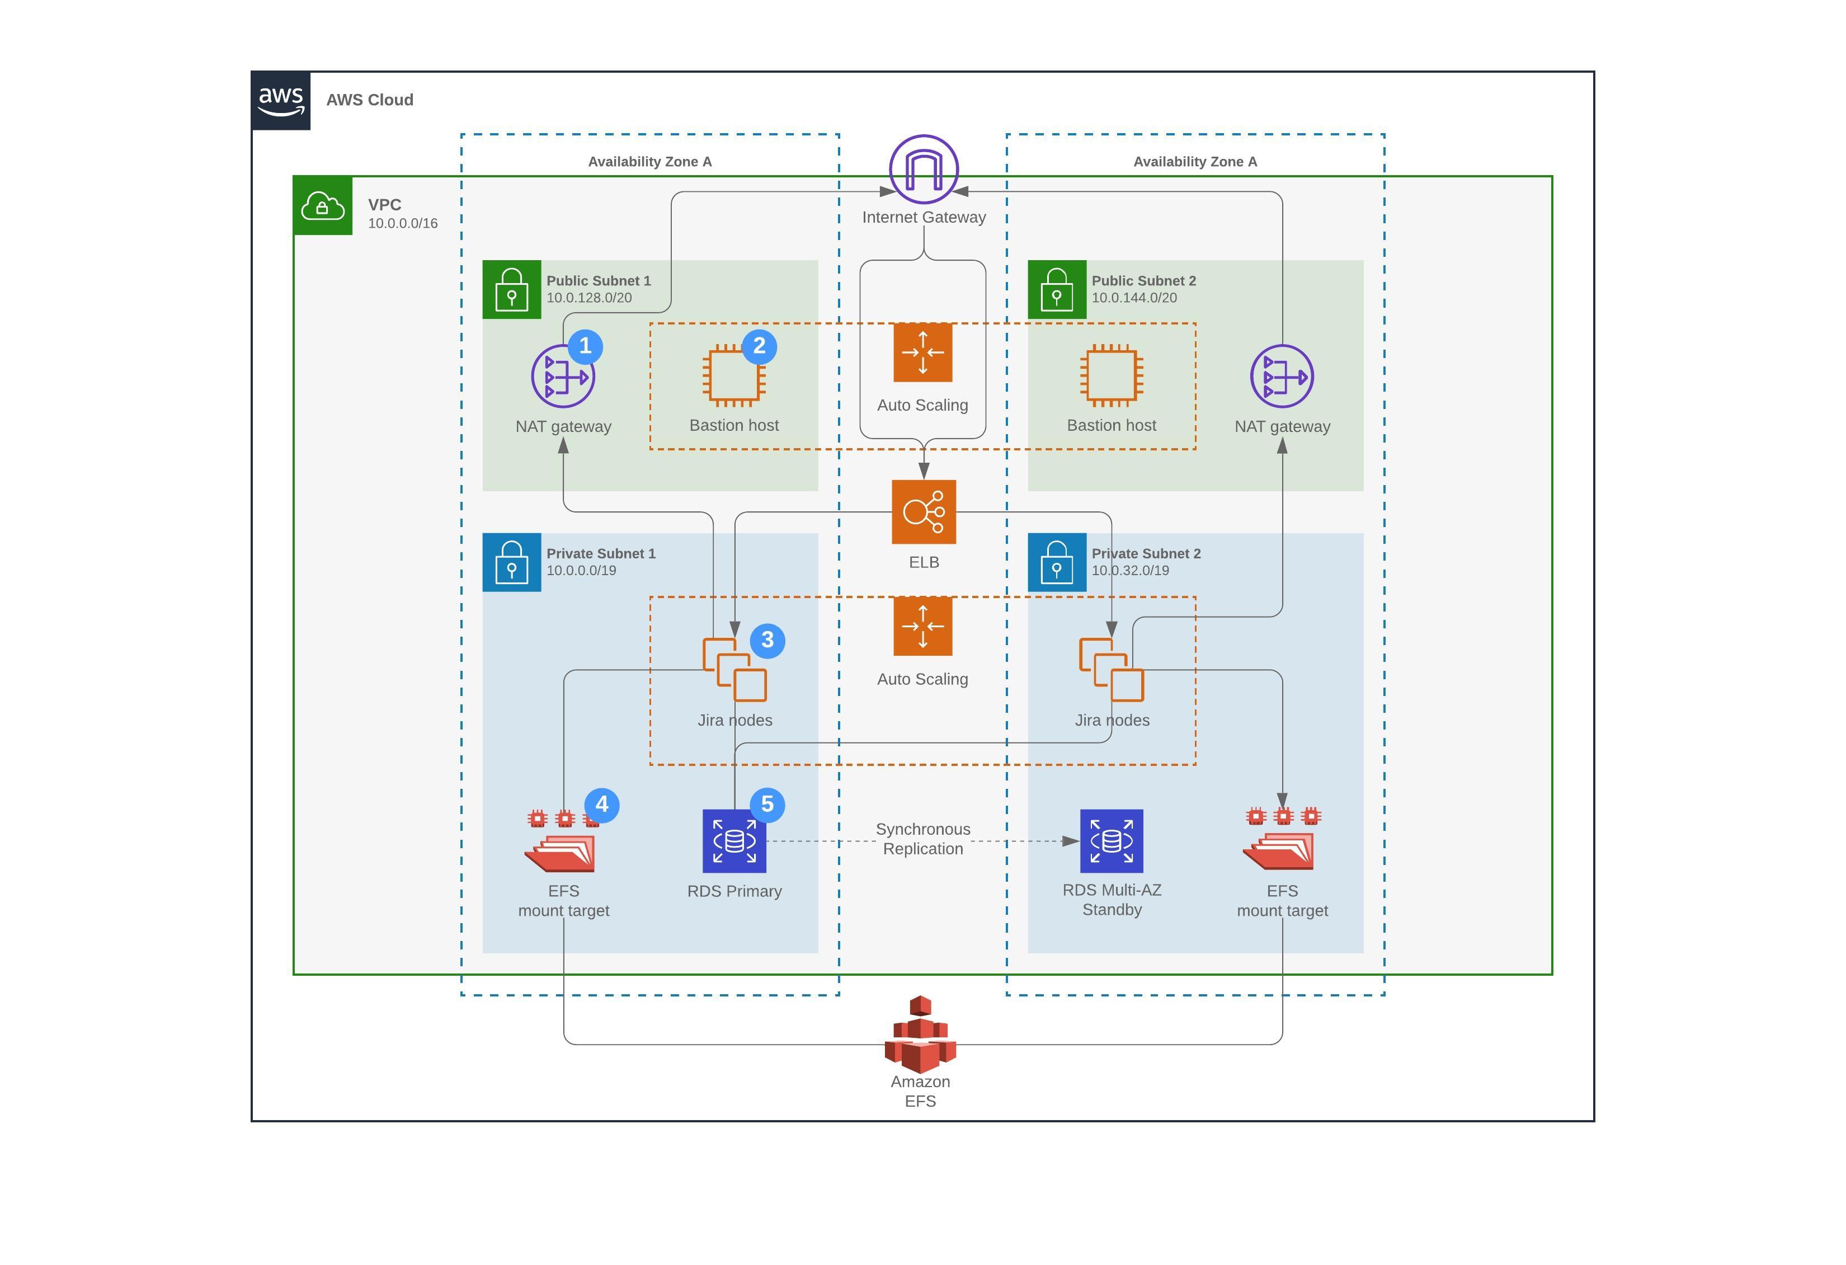Select the Private Subnet 2 lock icon

point(1057,563)
